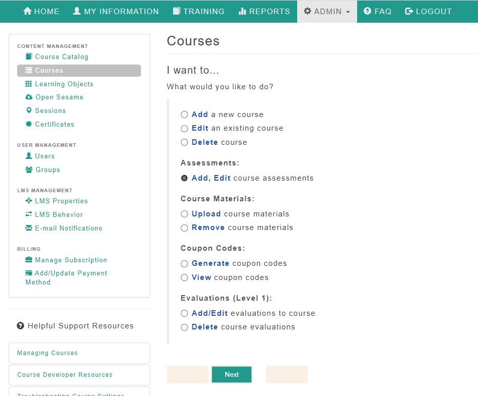Viewport: 478px width, 396px height.
Task: Click the E-mail Notifications envelope icon
Action: point(29,228)
